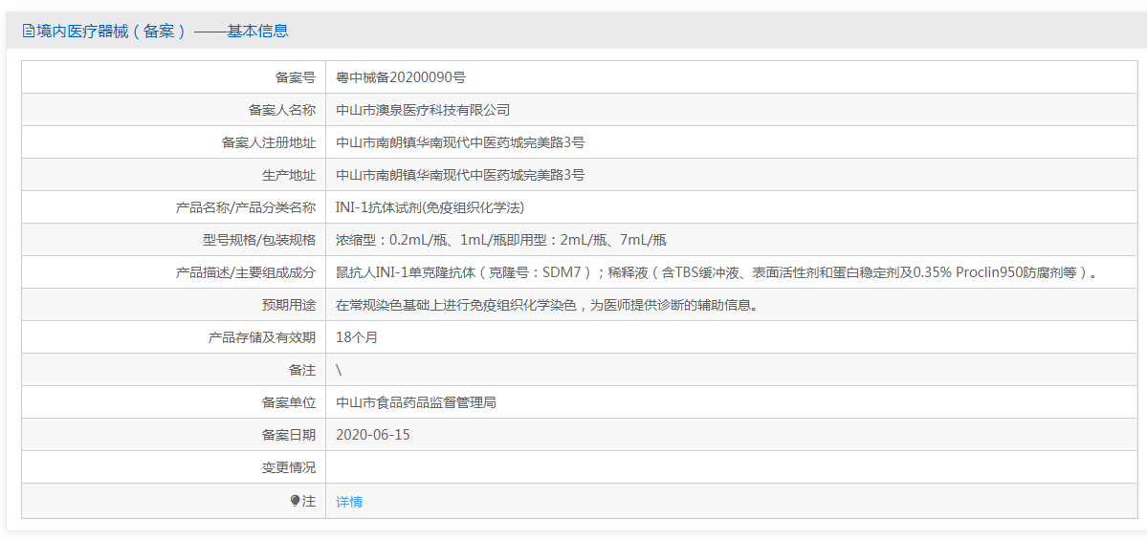The height and width of the screenshot is (540, 1147).
Task: Select the value 粤中械备20200090号
Action: 400,78
